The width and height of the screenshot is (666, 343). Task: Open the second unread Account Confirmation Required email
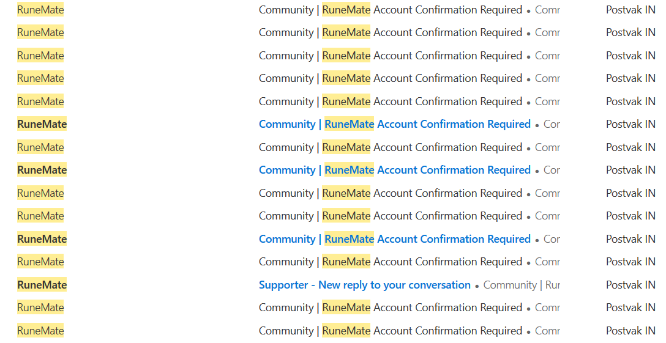click(x=394, y=170)
